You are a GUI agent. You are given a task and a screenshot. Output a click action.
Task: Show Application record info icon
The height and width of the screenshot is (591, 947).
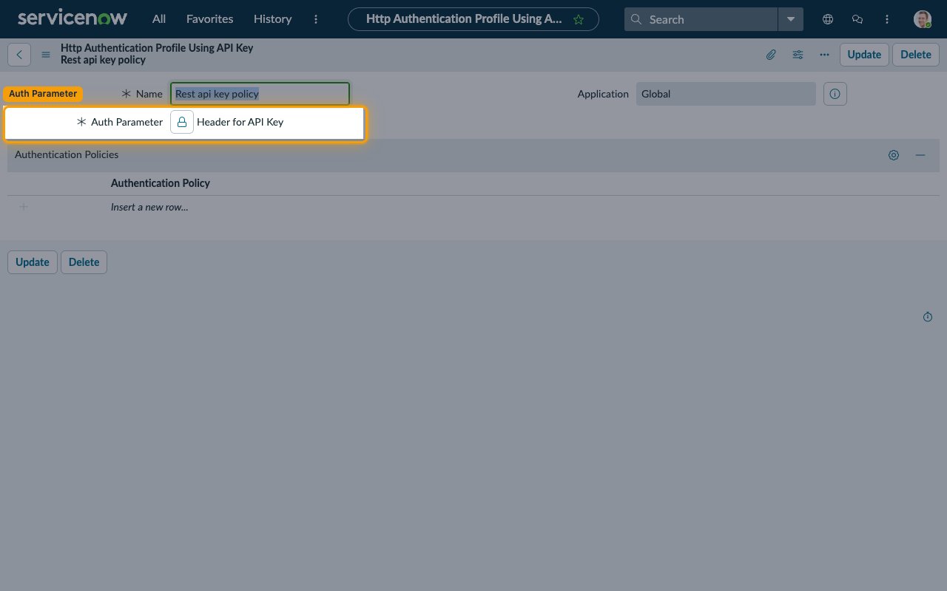click(x=835, y=94)
